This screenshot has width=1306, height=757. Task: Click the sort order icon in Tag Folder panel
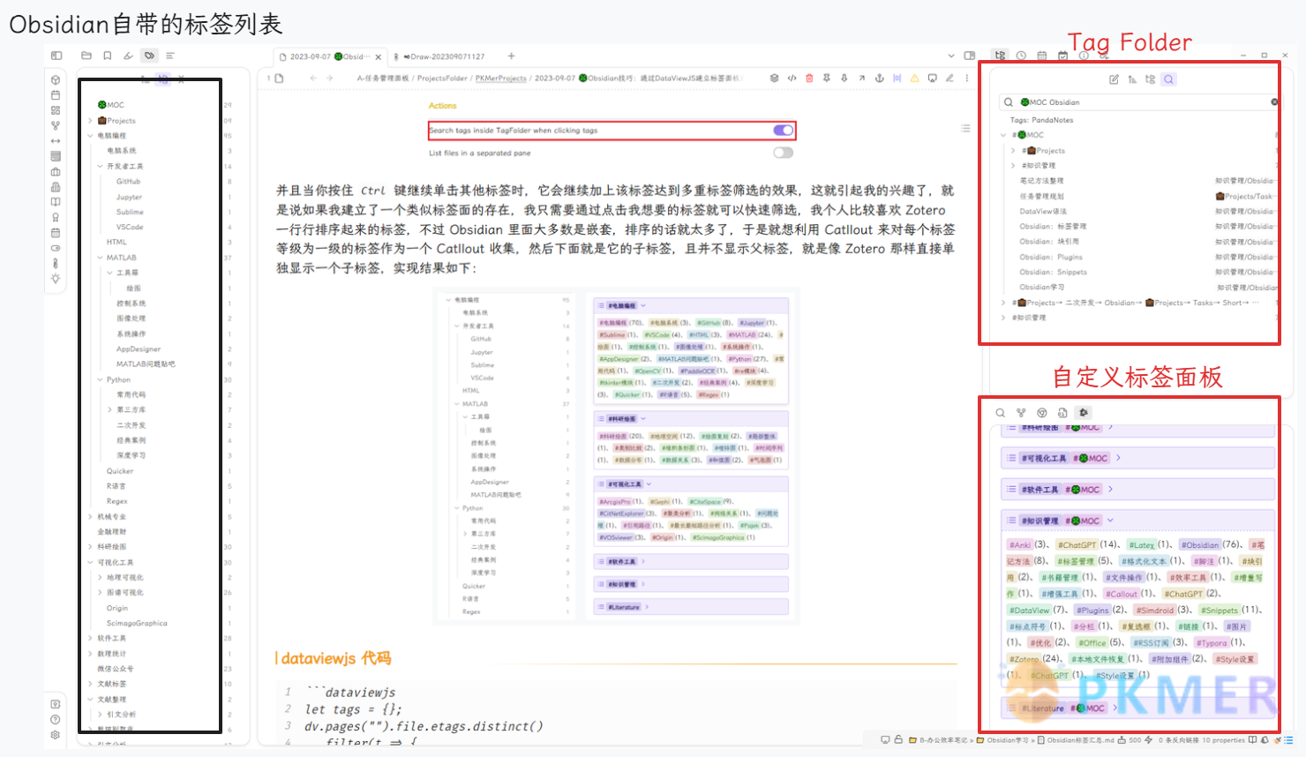click(x=1131, y=79)
